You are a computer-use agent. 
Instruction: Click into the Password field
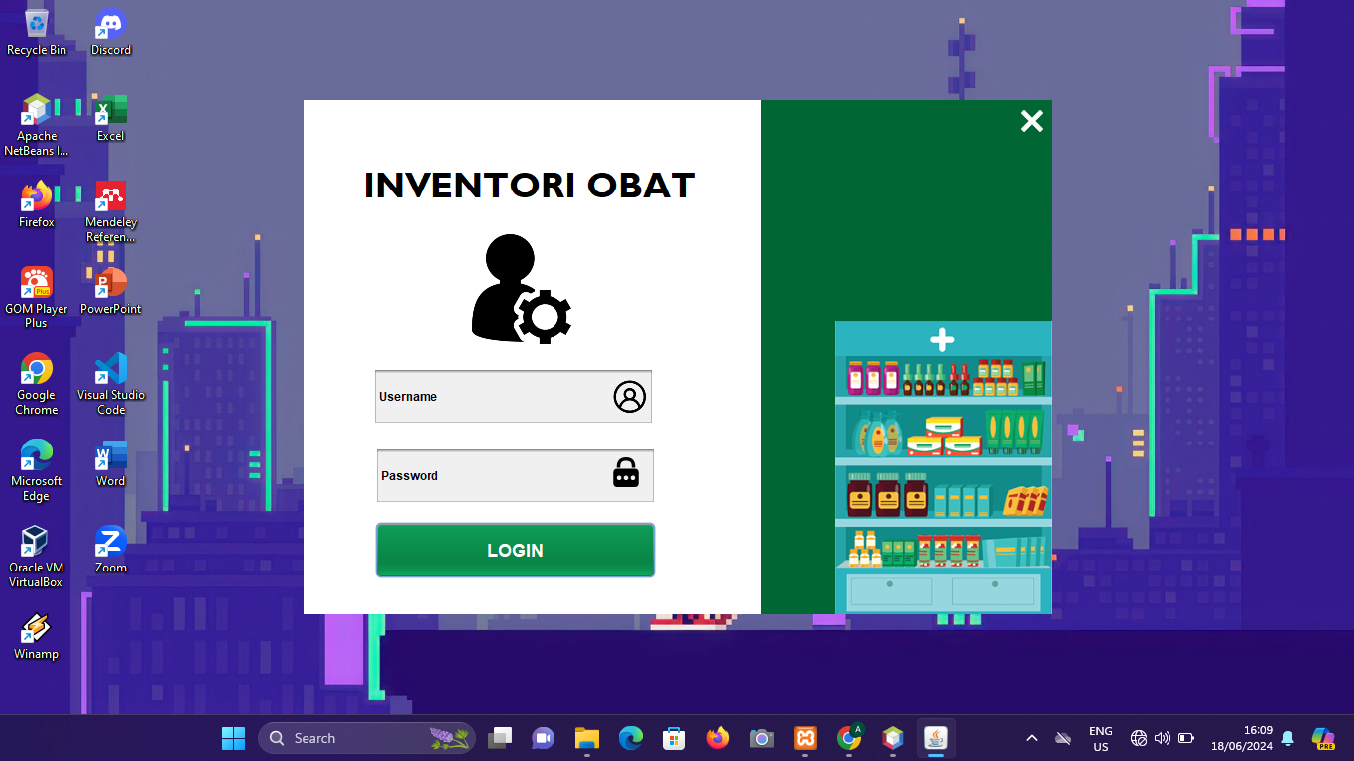(x=491, y=476)
